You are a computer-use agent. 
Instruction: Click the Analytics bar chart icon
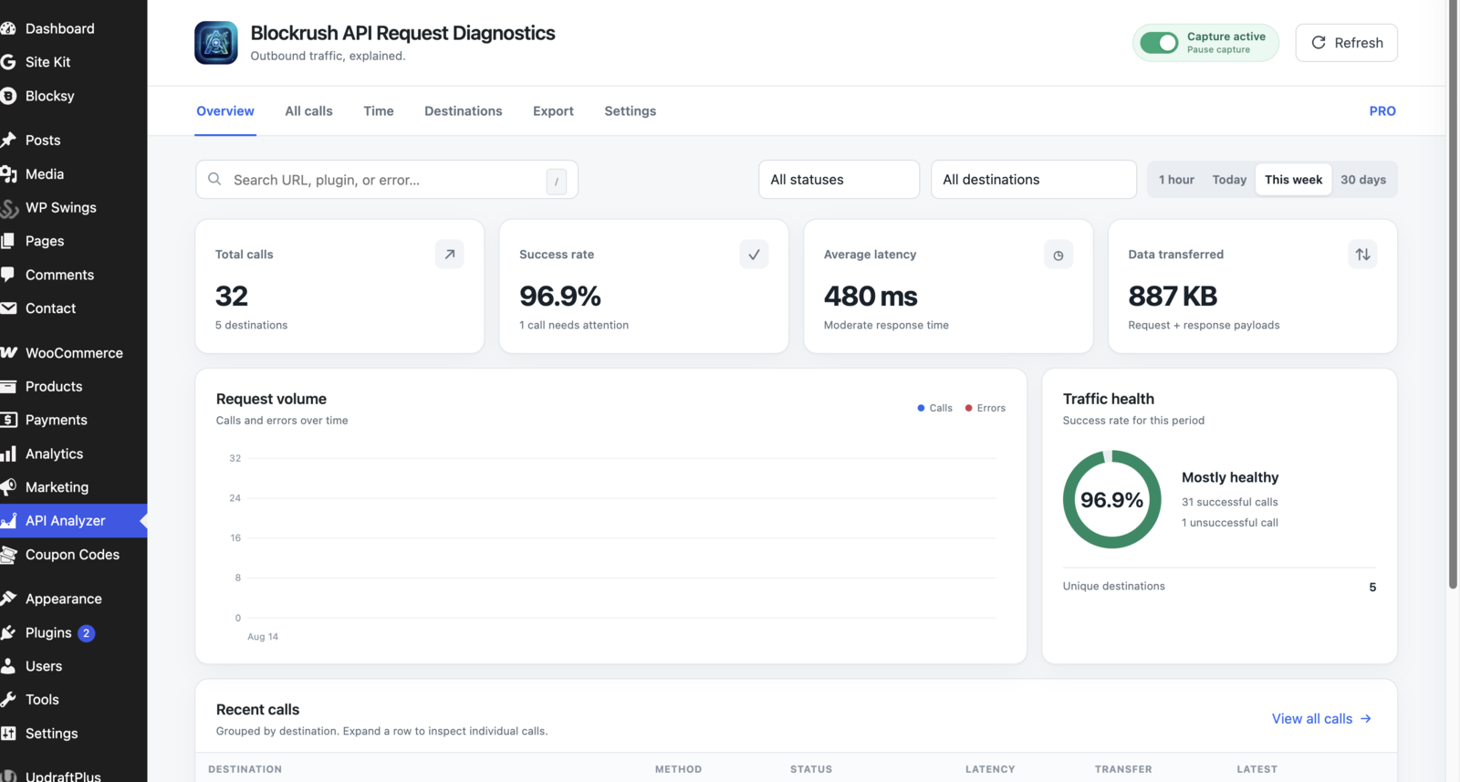coord(8,454)
